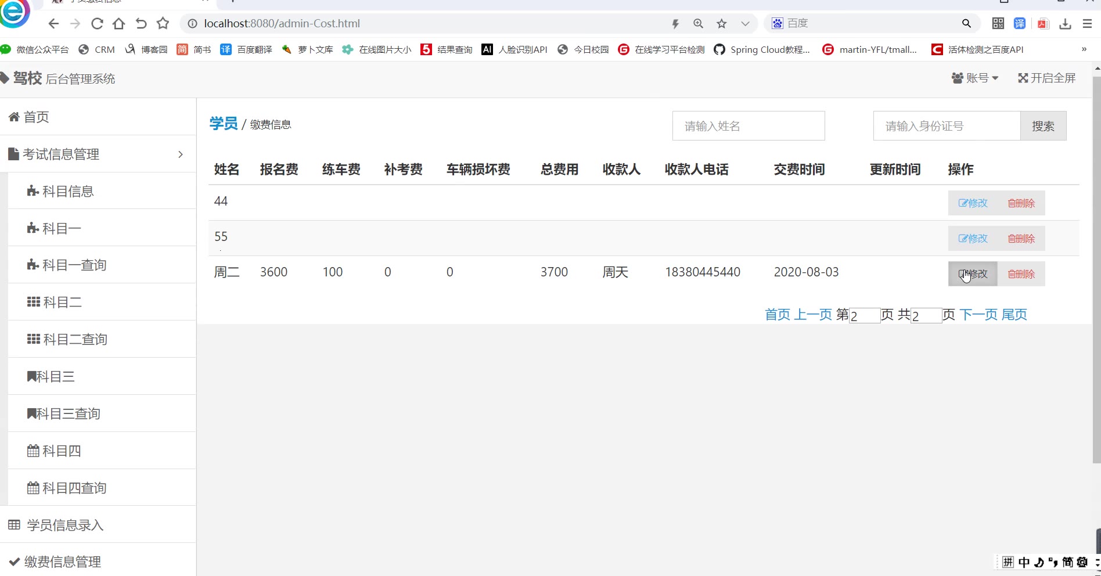Screen dimensions: 1101x576
Task: Open the 人脸识别API bookmark
Action: coord(514,49)
